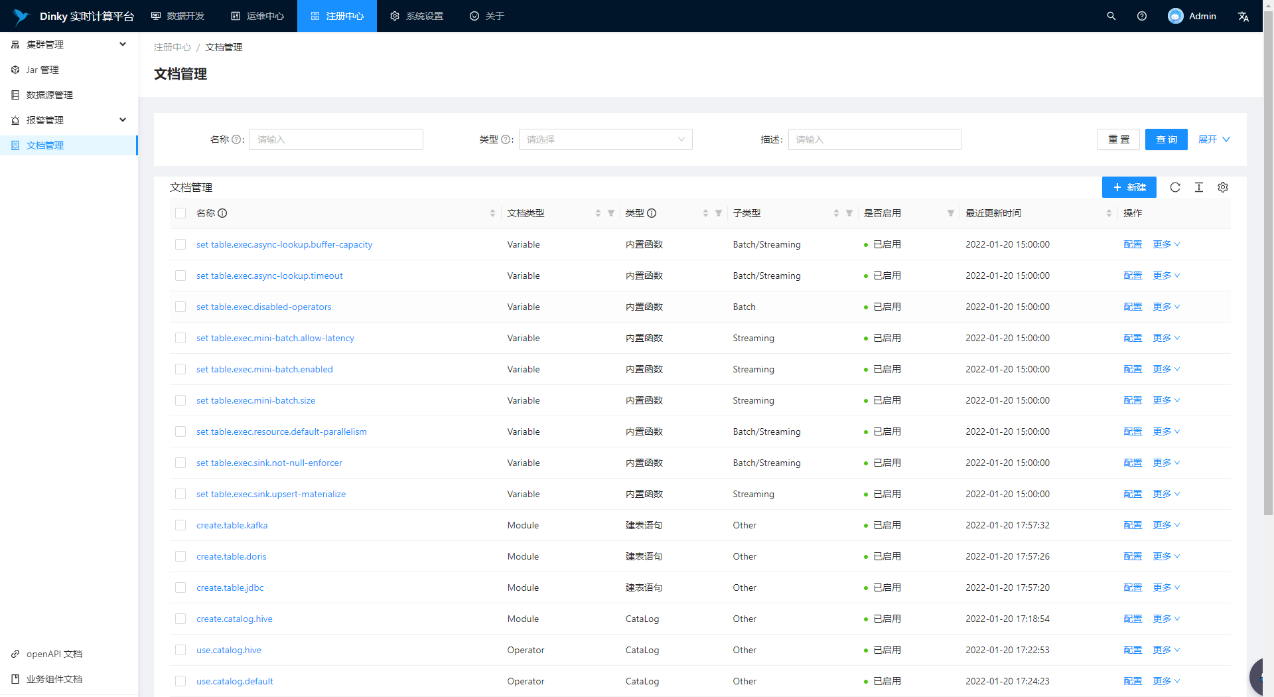This screenshot has height=697, width=1274.
Task: Check the row create.table.kafka
Action: 180,525
